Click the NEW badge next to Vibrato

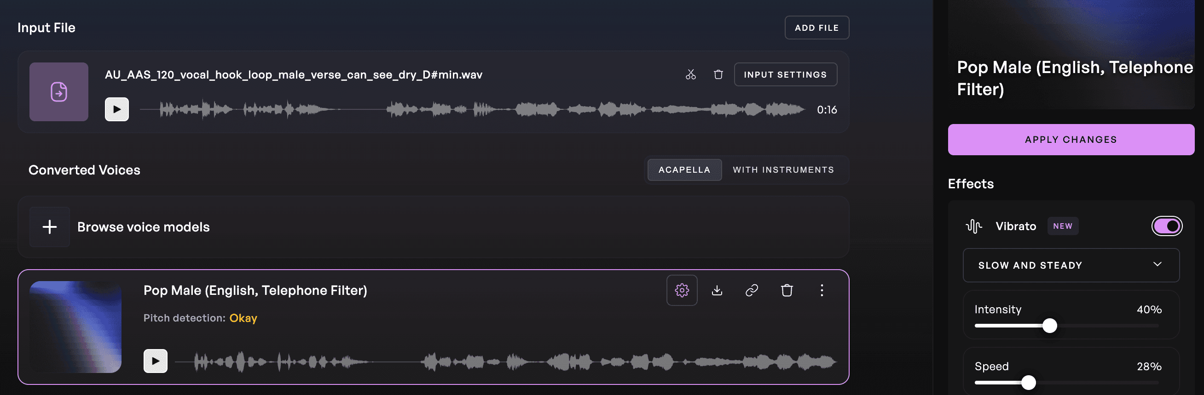pos(1062,226)
